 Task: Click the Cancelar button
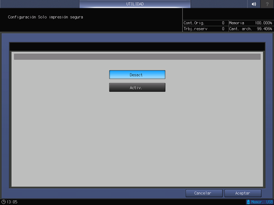[204, 193]
